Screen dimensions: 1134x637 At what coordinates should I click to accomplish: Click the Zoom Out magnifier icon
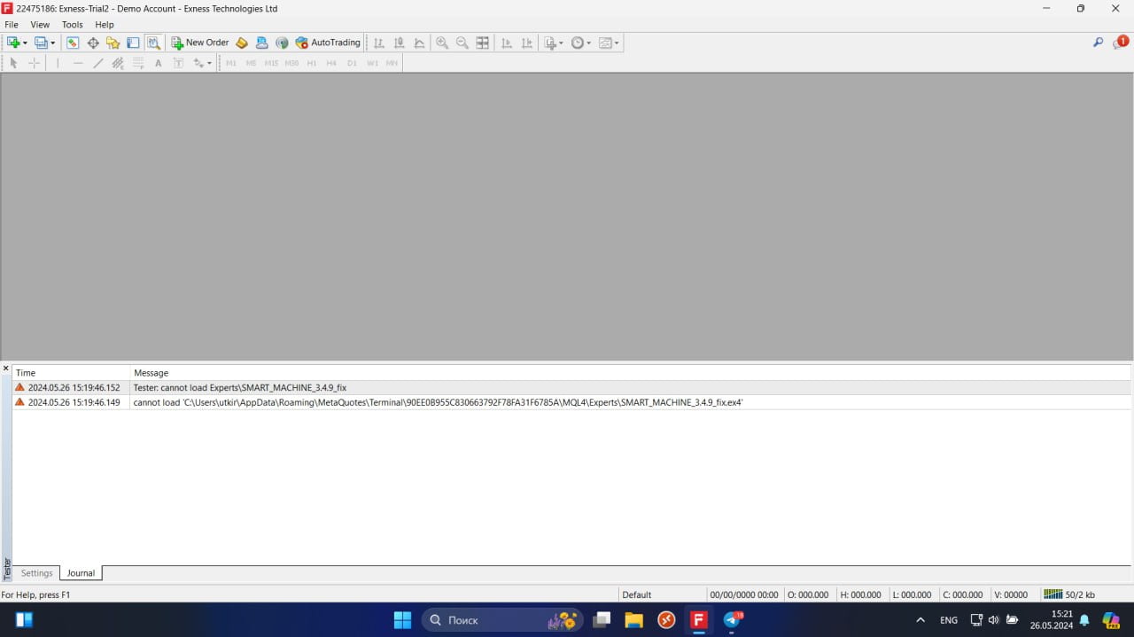tap(462, 43)
